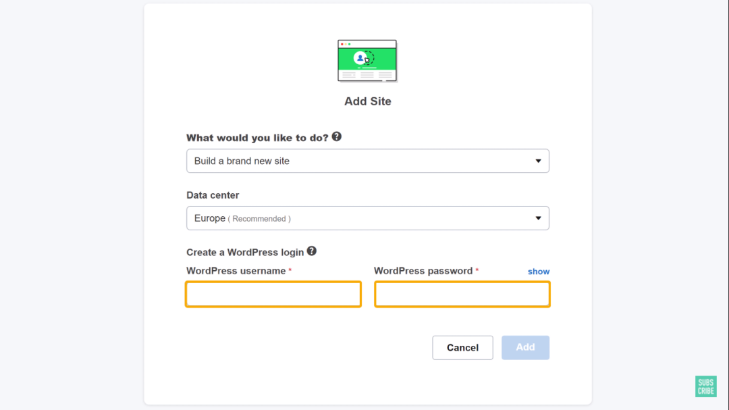Viewport: 729px width, 410px height.
Task: Click the 'Create a WordPress login' text
Action: click(x=244, y=252)
